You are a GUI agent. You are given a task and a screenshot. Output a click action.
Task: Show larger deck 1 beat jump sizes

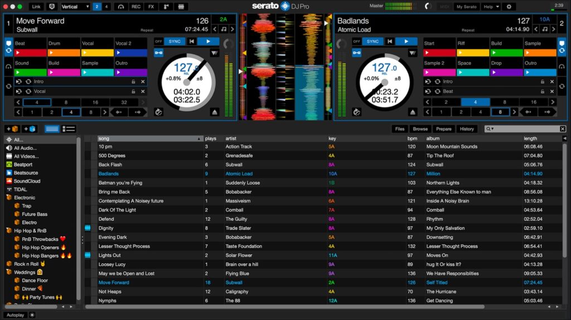tap(104, 112)
